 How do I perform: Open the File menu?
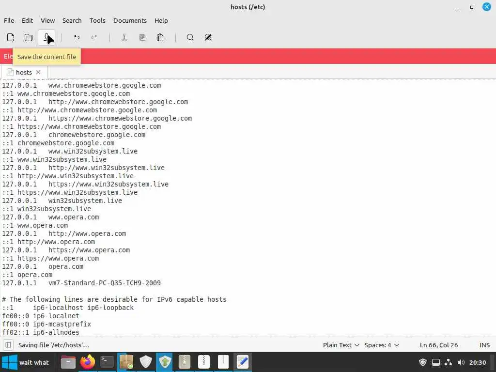click(x=9, y=20)
